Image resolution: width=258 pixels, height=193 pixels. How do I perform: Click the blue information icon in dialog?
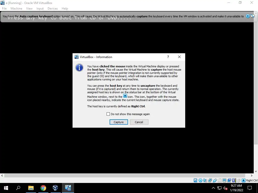(79, 68)
